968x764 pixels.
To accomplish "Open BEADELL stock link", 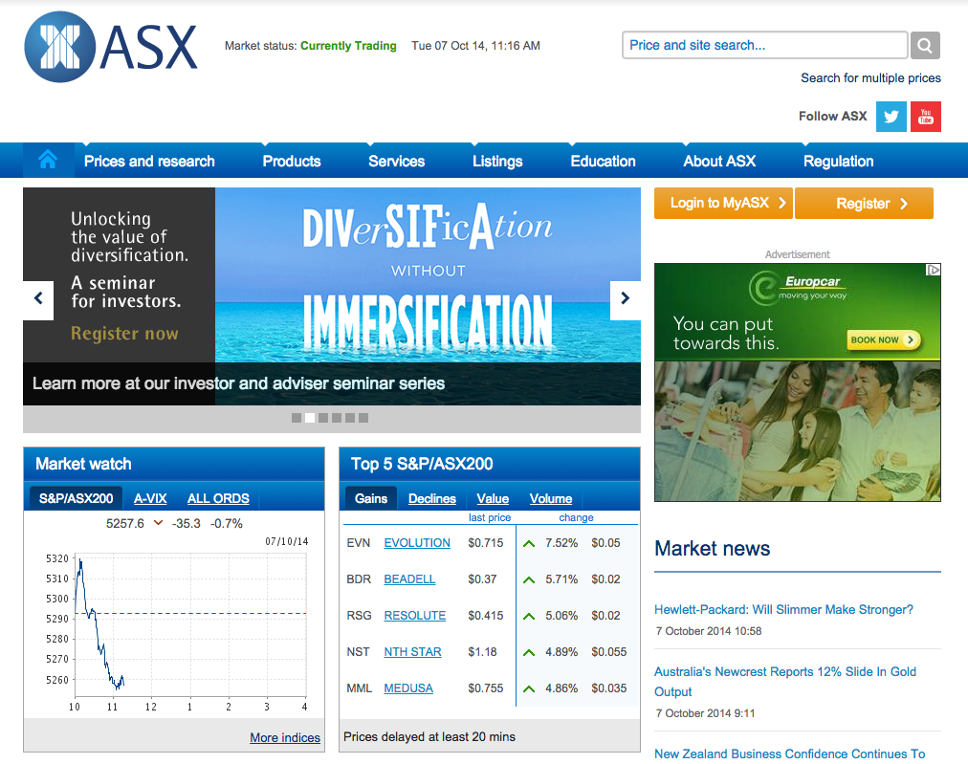I will pos(409,579).
